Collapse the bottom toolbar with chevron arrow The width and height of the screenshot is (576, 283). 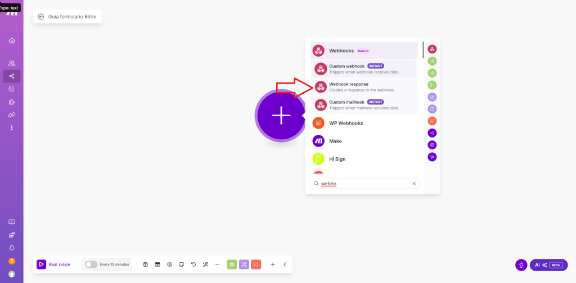tap(285, 264)
